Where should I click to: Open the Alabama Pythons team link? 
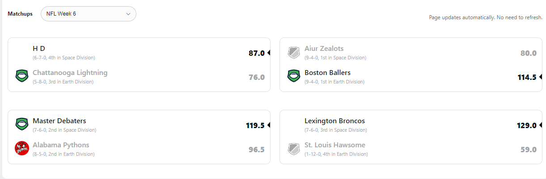[x=61, y=145]
